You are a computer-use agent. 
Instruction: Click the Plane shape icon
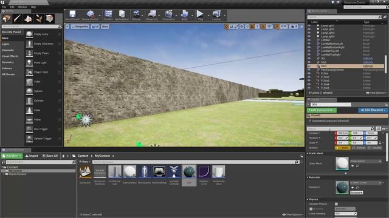point(29,120)
